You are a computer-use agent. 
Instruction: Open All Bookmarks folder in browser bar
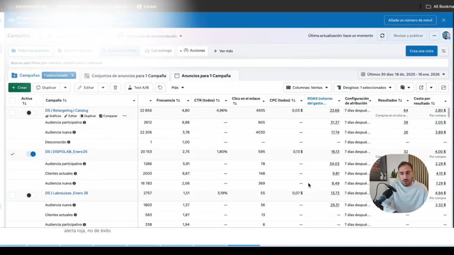click(x=439, y=7)
